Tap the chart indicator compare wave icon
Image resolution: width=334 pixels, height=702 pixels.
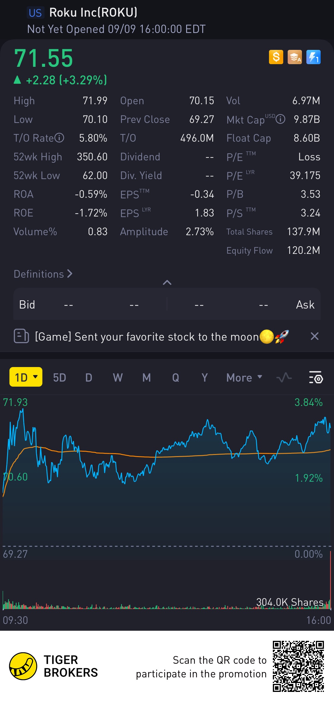pos(284,377)
